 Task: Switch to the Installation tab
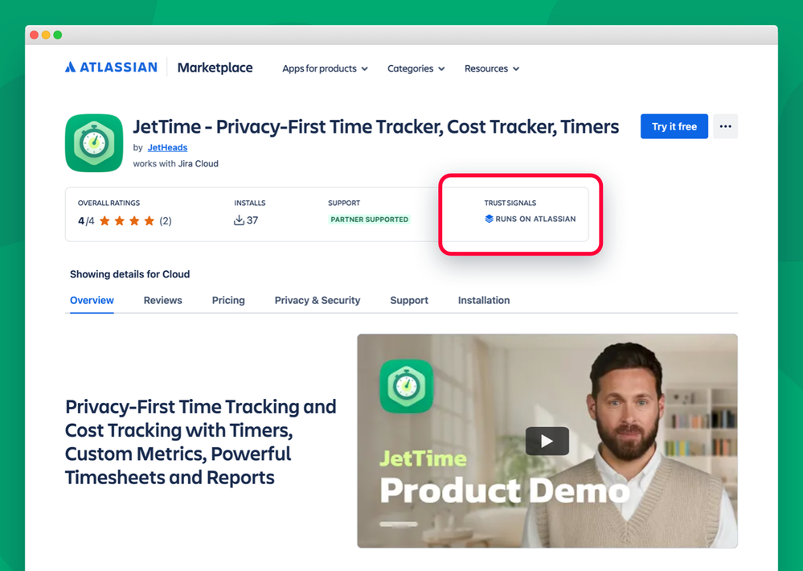coord(484,300)
